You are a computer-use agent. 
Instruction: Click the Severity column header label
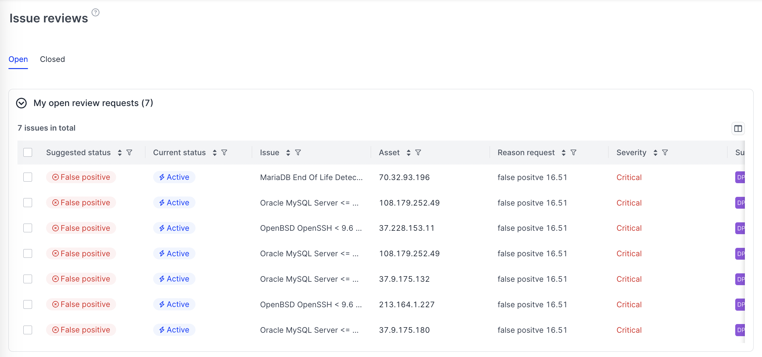pos(631,153)
